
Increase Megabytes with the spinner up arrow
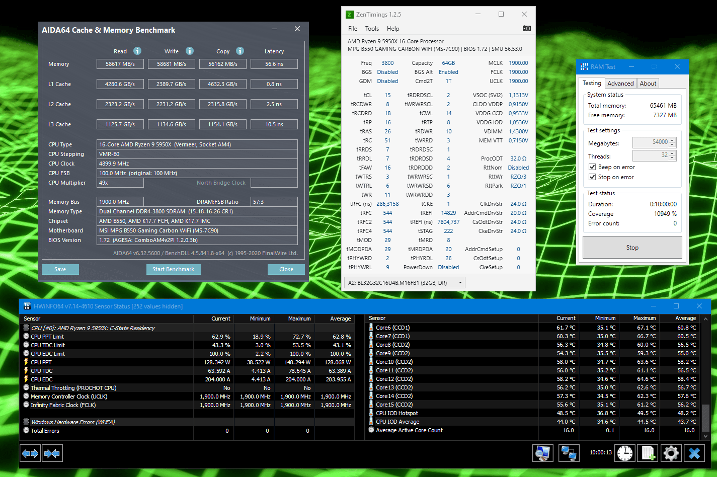[672, 140]
